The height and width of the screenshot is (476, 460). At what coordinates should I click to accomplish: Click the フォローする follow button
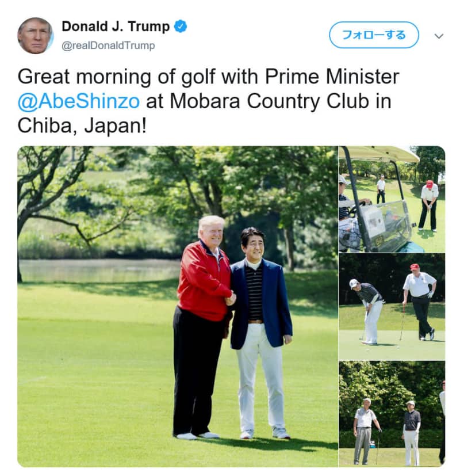[374, 35]
